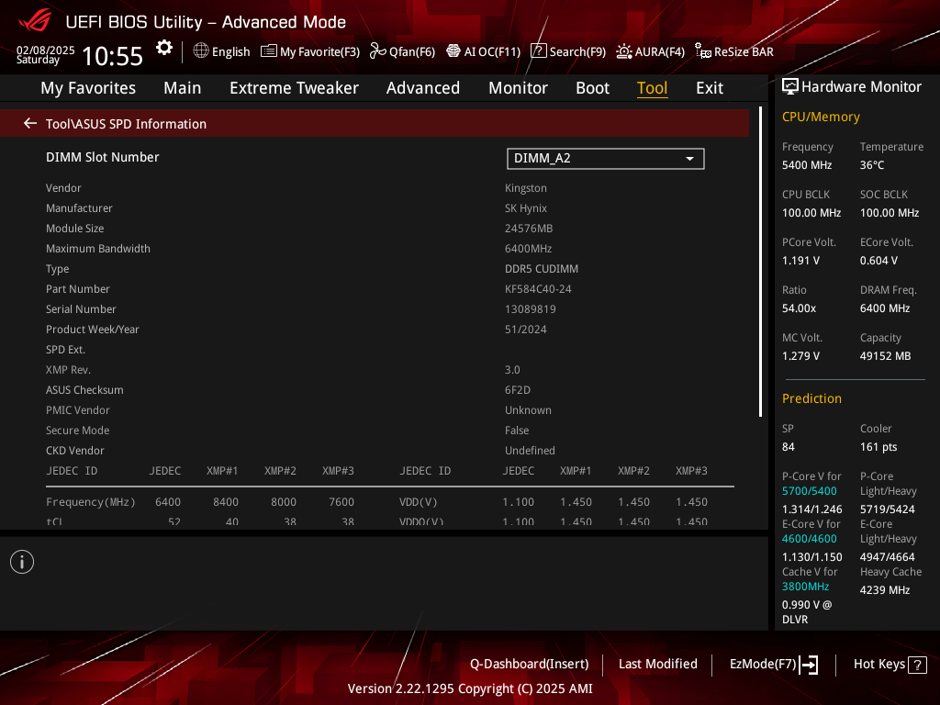Open My Favorites tab
This screenshot has width=940, height=705.
[x=88, y=87]
